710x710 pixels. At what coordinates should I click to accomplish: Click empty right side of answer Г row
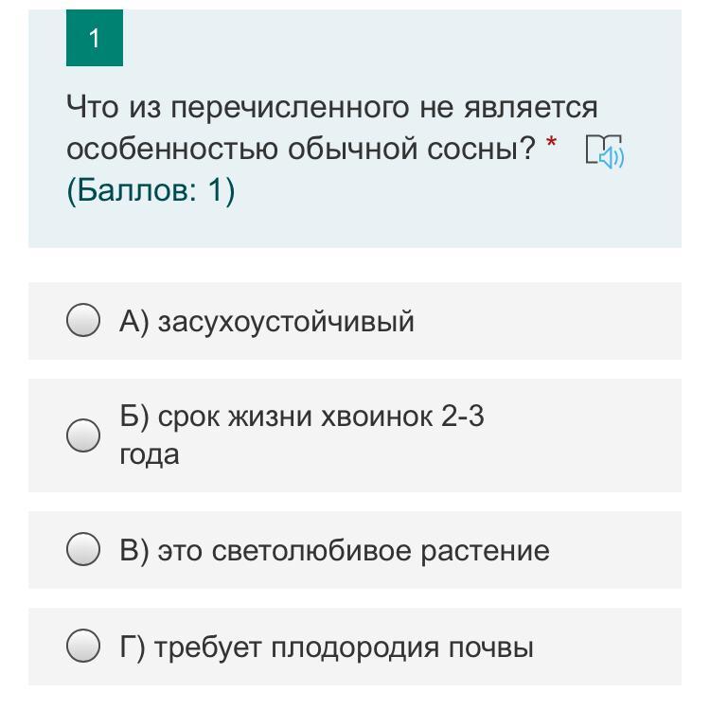(x=615, y=647)
